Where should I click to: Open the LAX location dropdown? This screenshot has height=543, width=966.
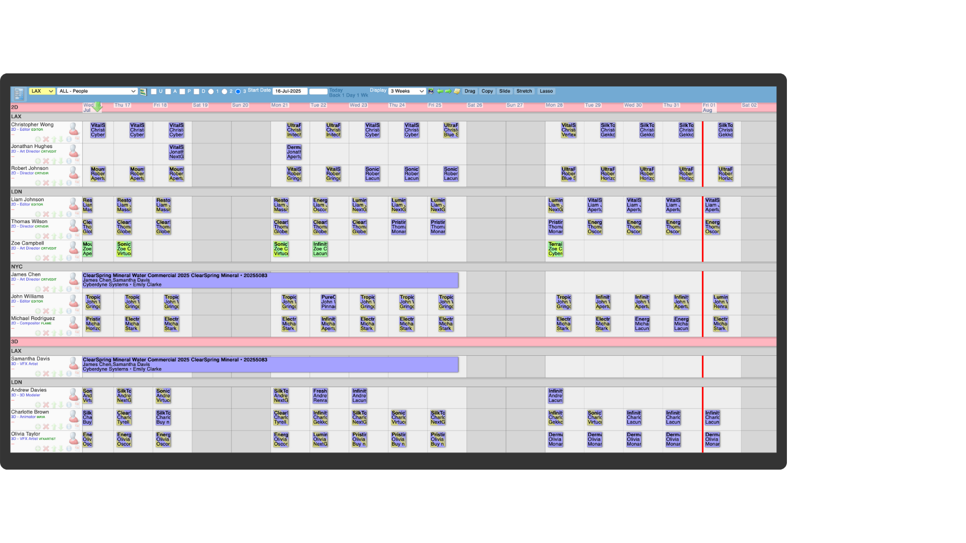click(x=42, y=92)
